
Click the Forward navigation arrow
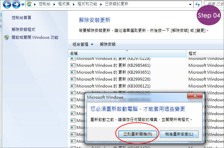tap(16, 4)
